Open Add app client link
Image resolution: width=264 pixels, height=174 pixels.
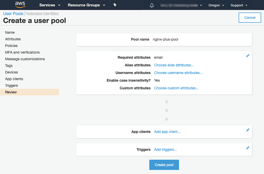click(x=167, y=132)
